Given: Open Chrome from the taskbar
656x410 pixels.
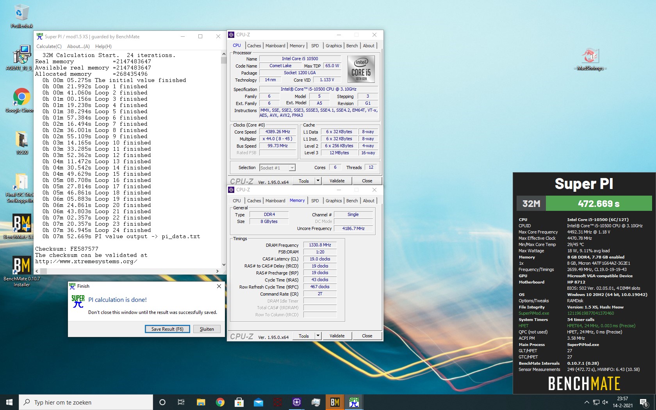Looking at the screenshot, I should (220, 402).
